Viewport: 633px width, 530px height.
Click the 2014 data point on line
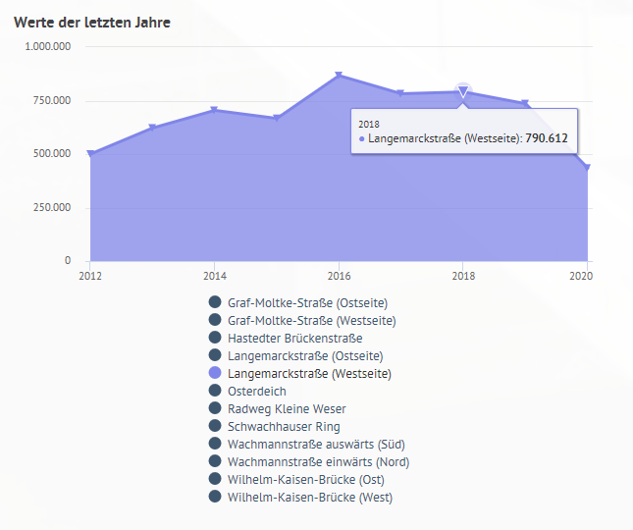[x=214, y=110]
